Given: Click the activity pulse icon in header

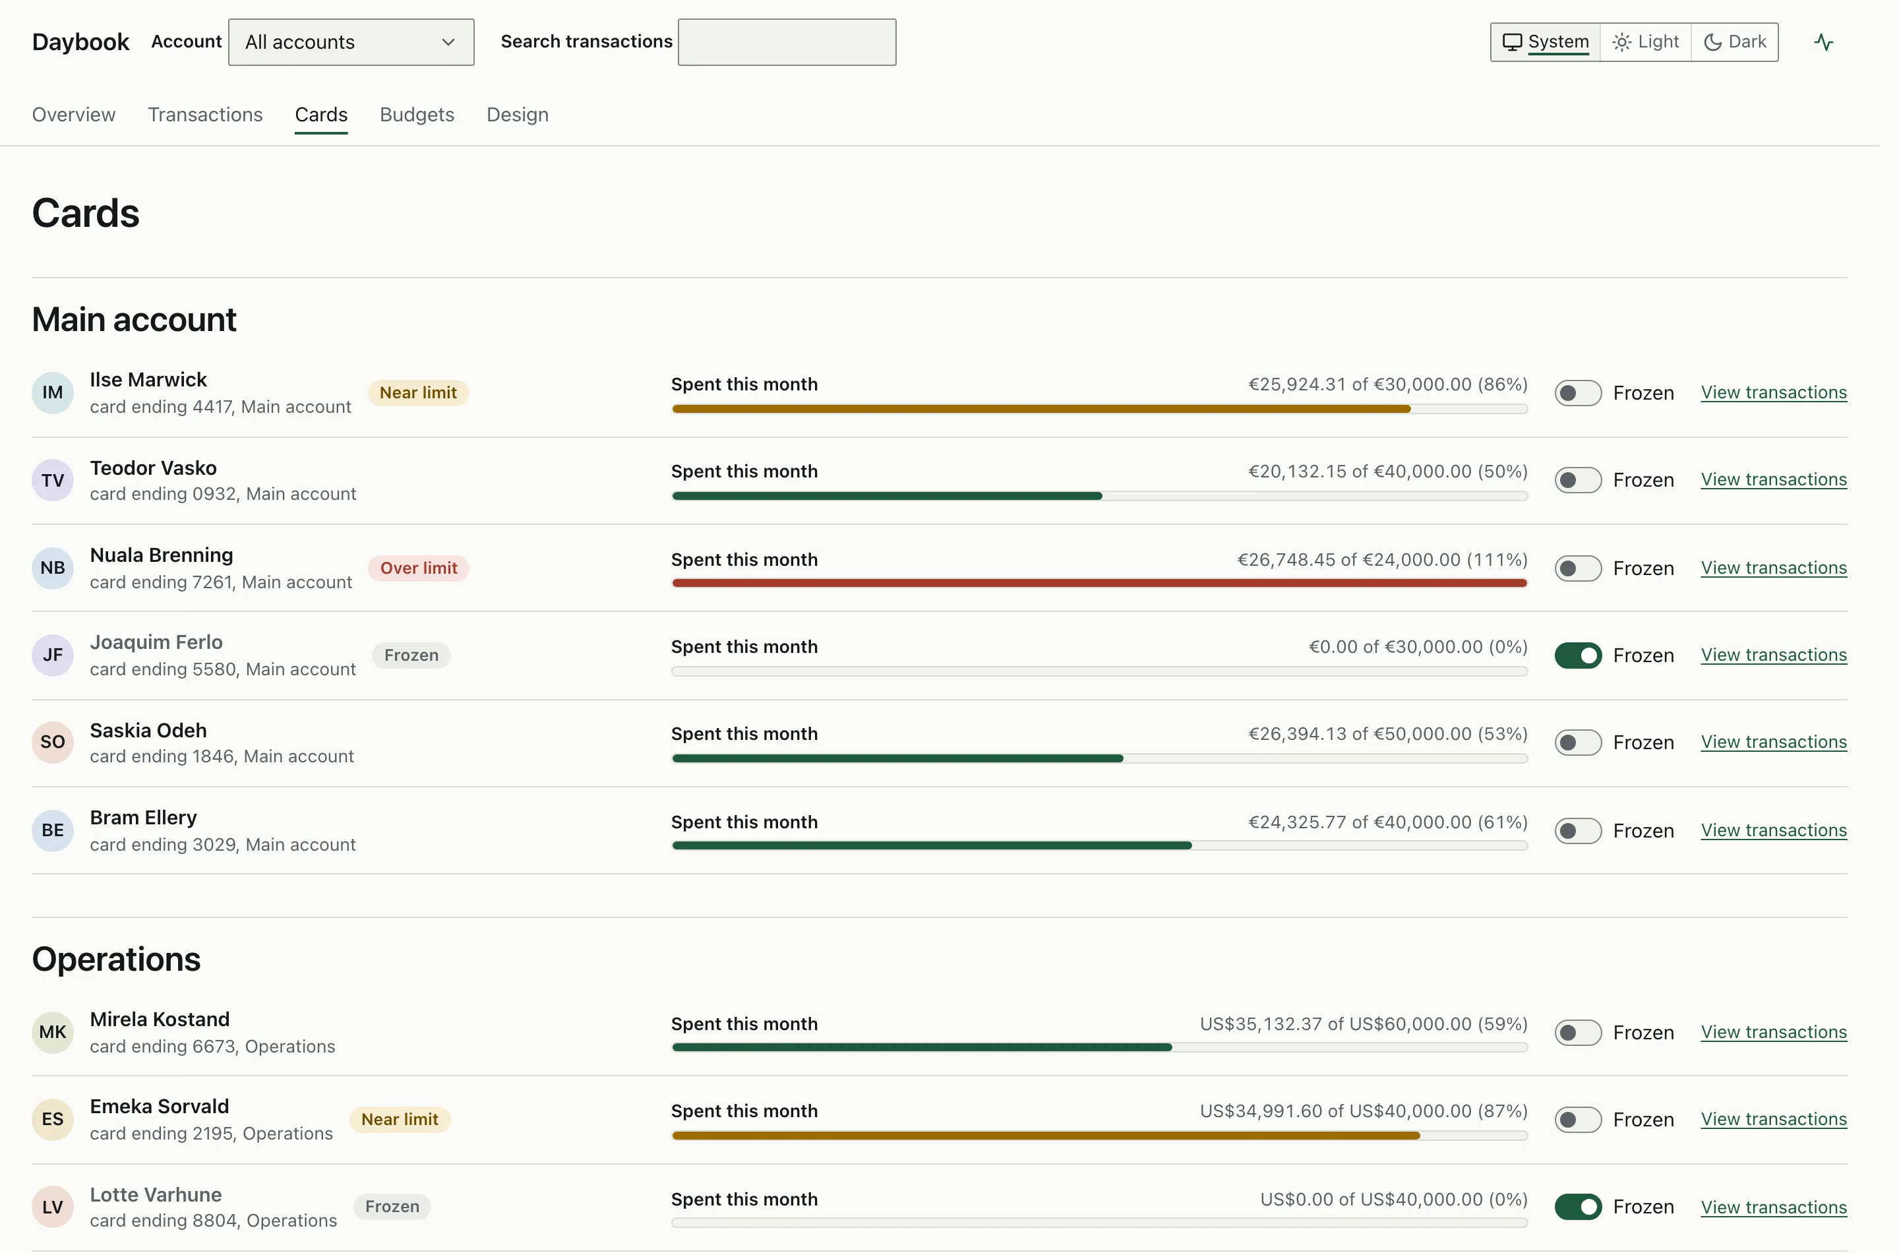Looking at the screenshot, I should 1823,42.
